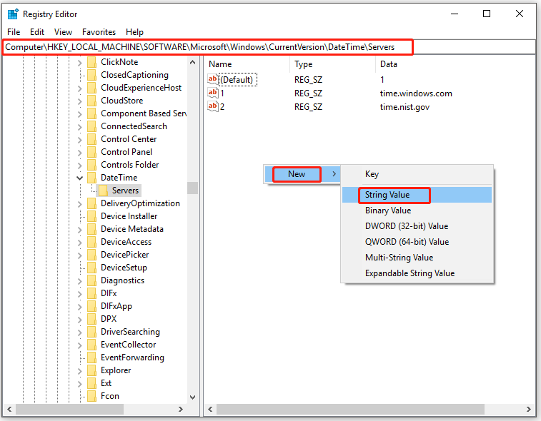Screen dimensions: 541x421
Task: Expand the Device Metadata tree node
Action: click(80, 230)
